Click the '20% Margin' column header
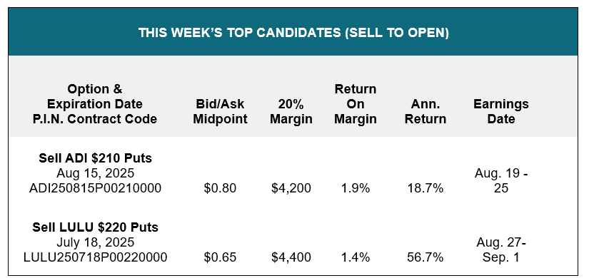 291,111
